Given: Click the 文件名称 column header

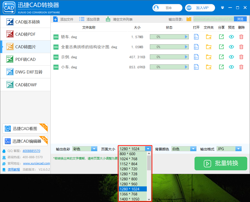Looking at the screenshot, I should [89, 27].
